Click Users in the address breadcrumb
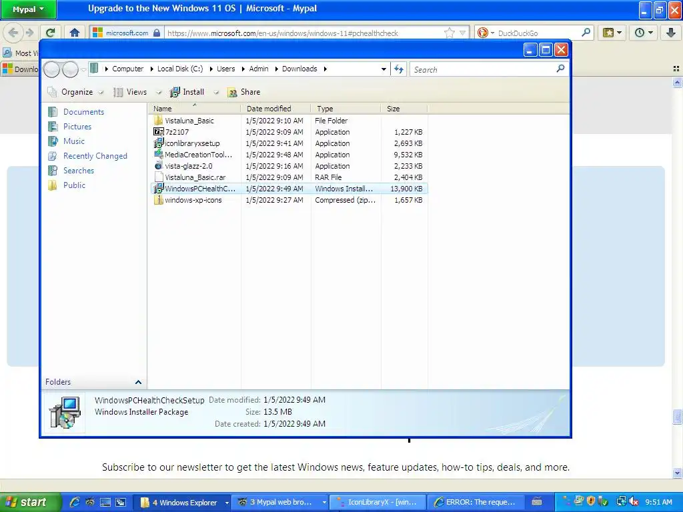Screen dimensions: 683x512 click(225, 69)
